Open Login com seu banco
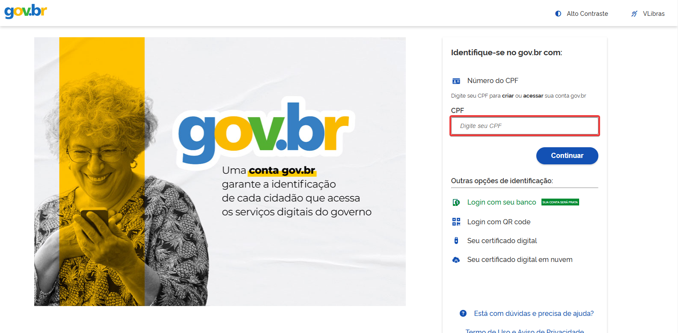678x333 pixels. tap(502, 202)
